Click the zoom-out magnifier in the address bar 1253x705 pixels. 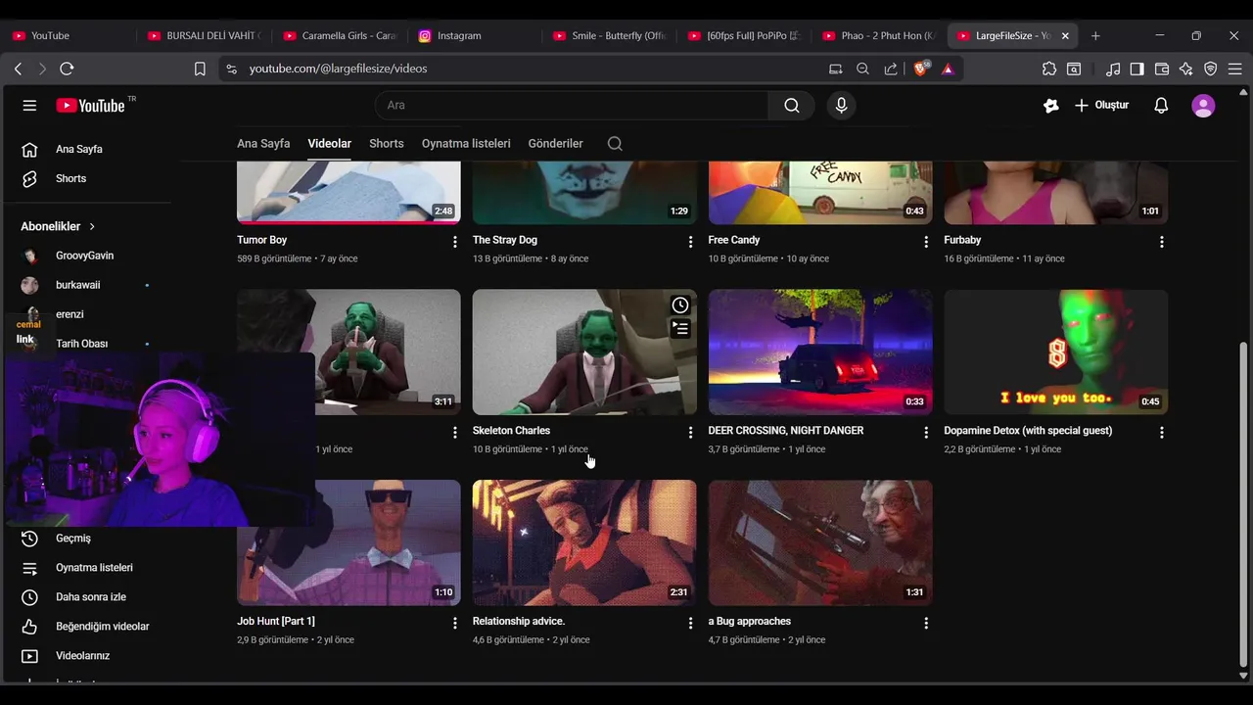862,69
